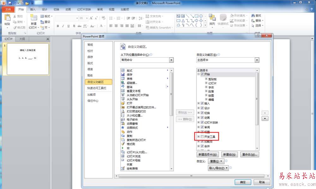Uncheck the 动画 tab checkbox
The width and height of the screenshot is (316, 189).
(x=202, y=118)
